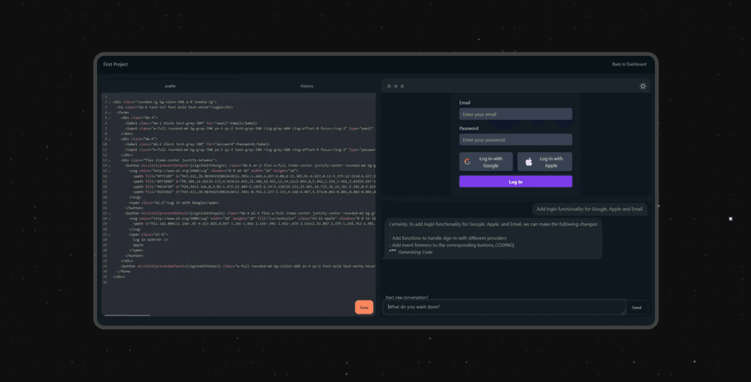
Task: Click the purple Log in button
Action: tap(516, 182)
